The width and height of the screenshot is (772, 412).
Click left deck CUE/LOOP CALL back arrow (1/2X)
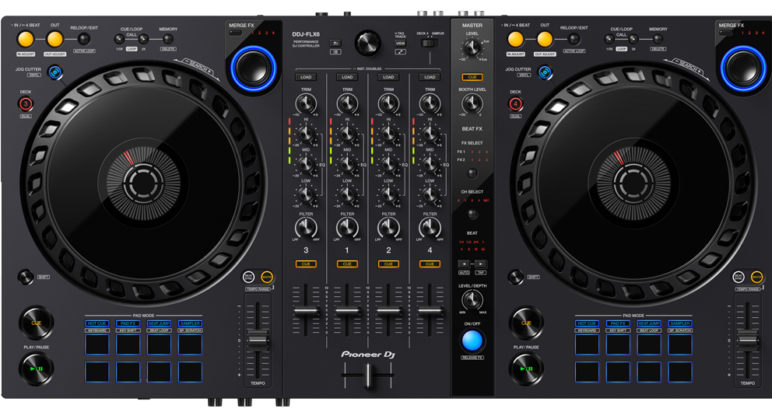point(120,40)
